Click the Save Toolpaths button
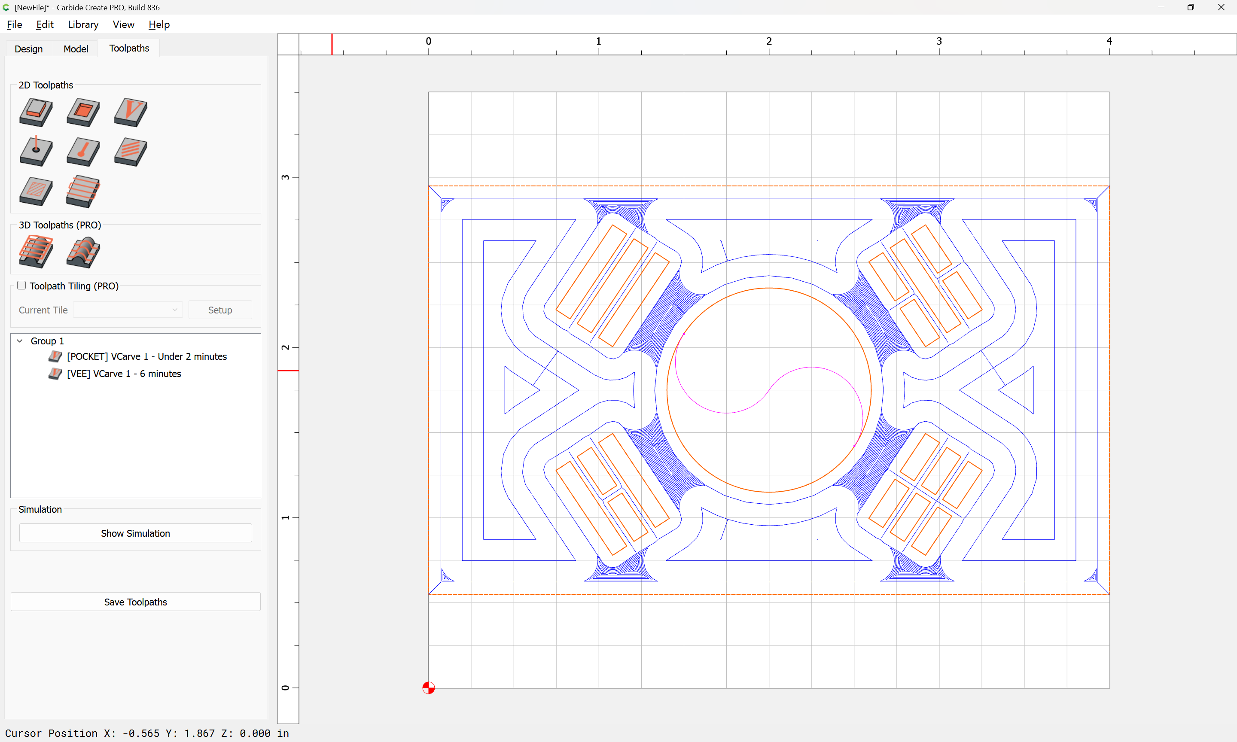This screenshot has width=1237, height=742. click(135, 602)
